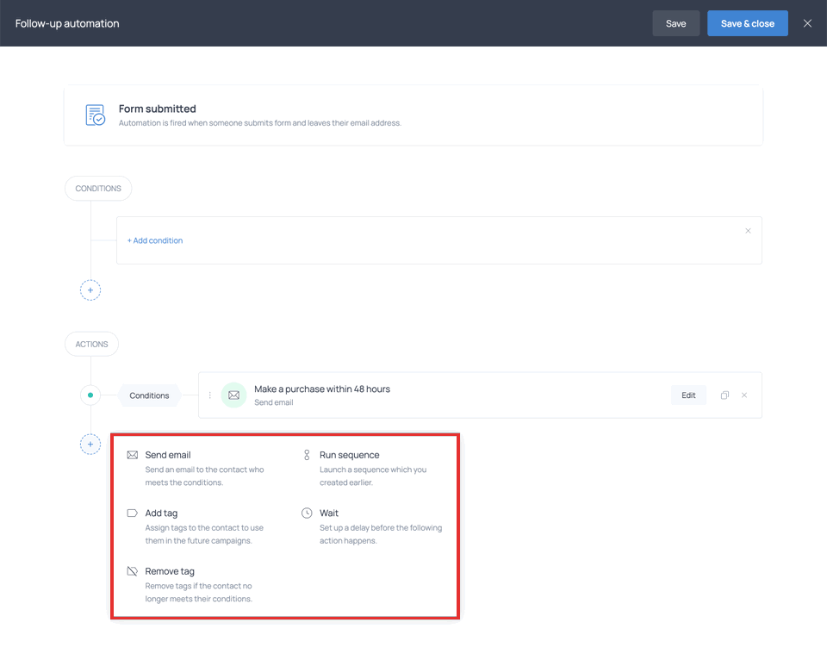
Task: Click the Add tag label icon
Action: (x=132, y=513)
